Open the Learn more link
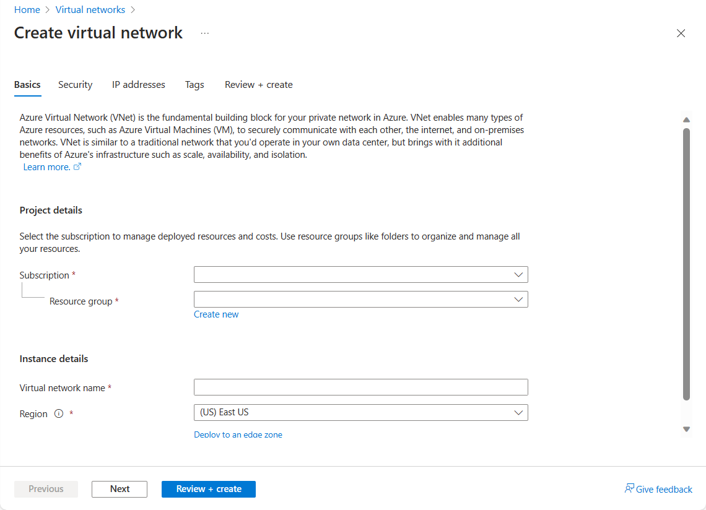 [x=46, y=167]
